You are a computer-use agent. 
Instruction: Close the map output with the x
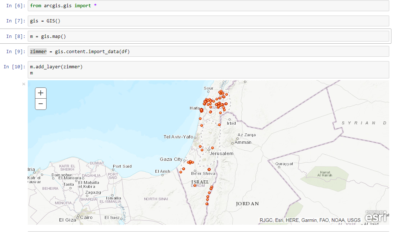pyautogui.click(x=24, y=84)
